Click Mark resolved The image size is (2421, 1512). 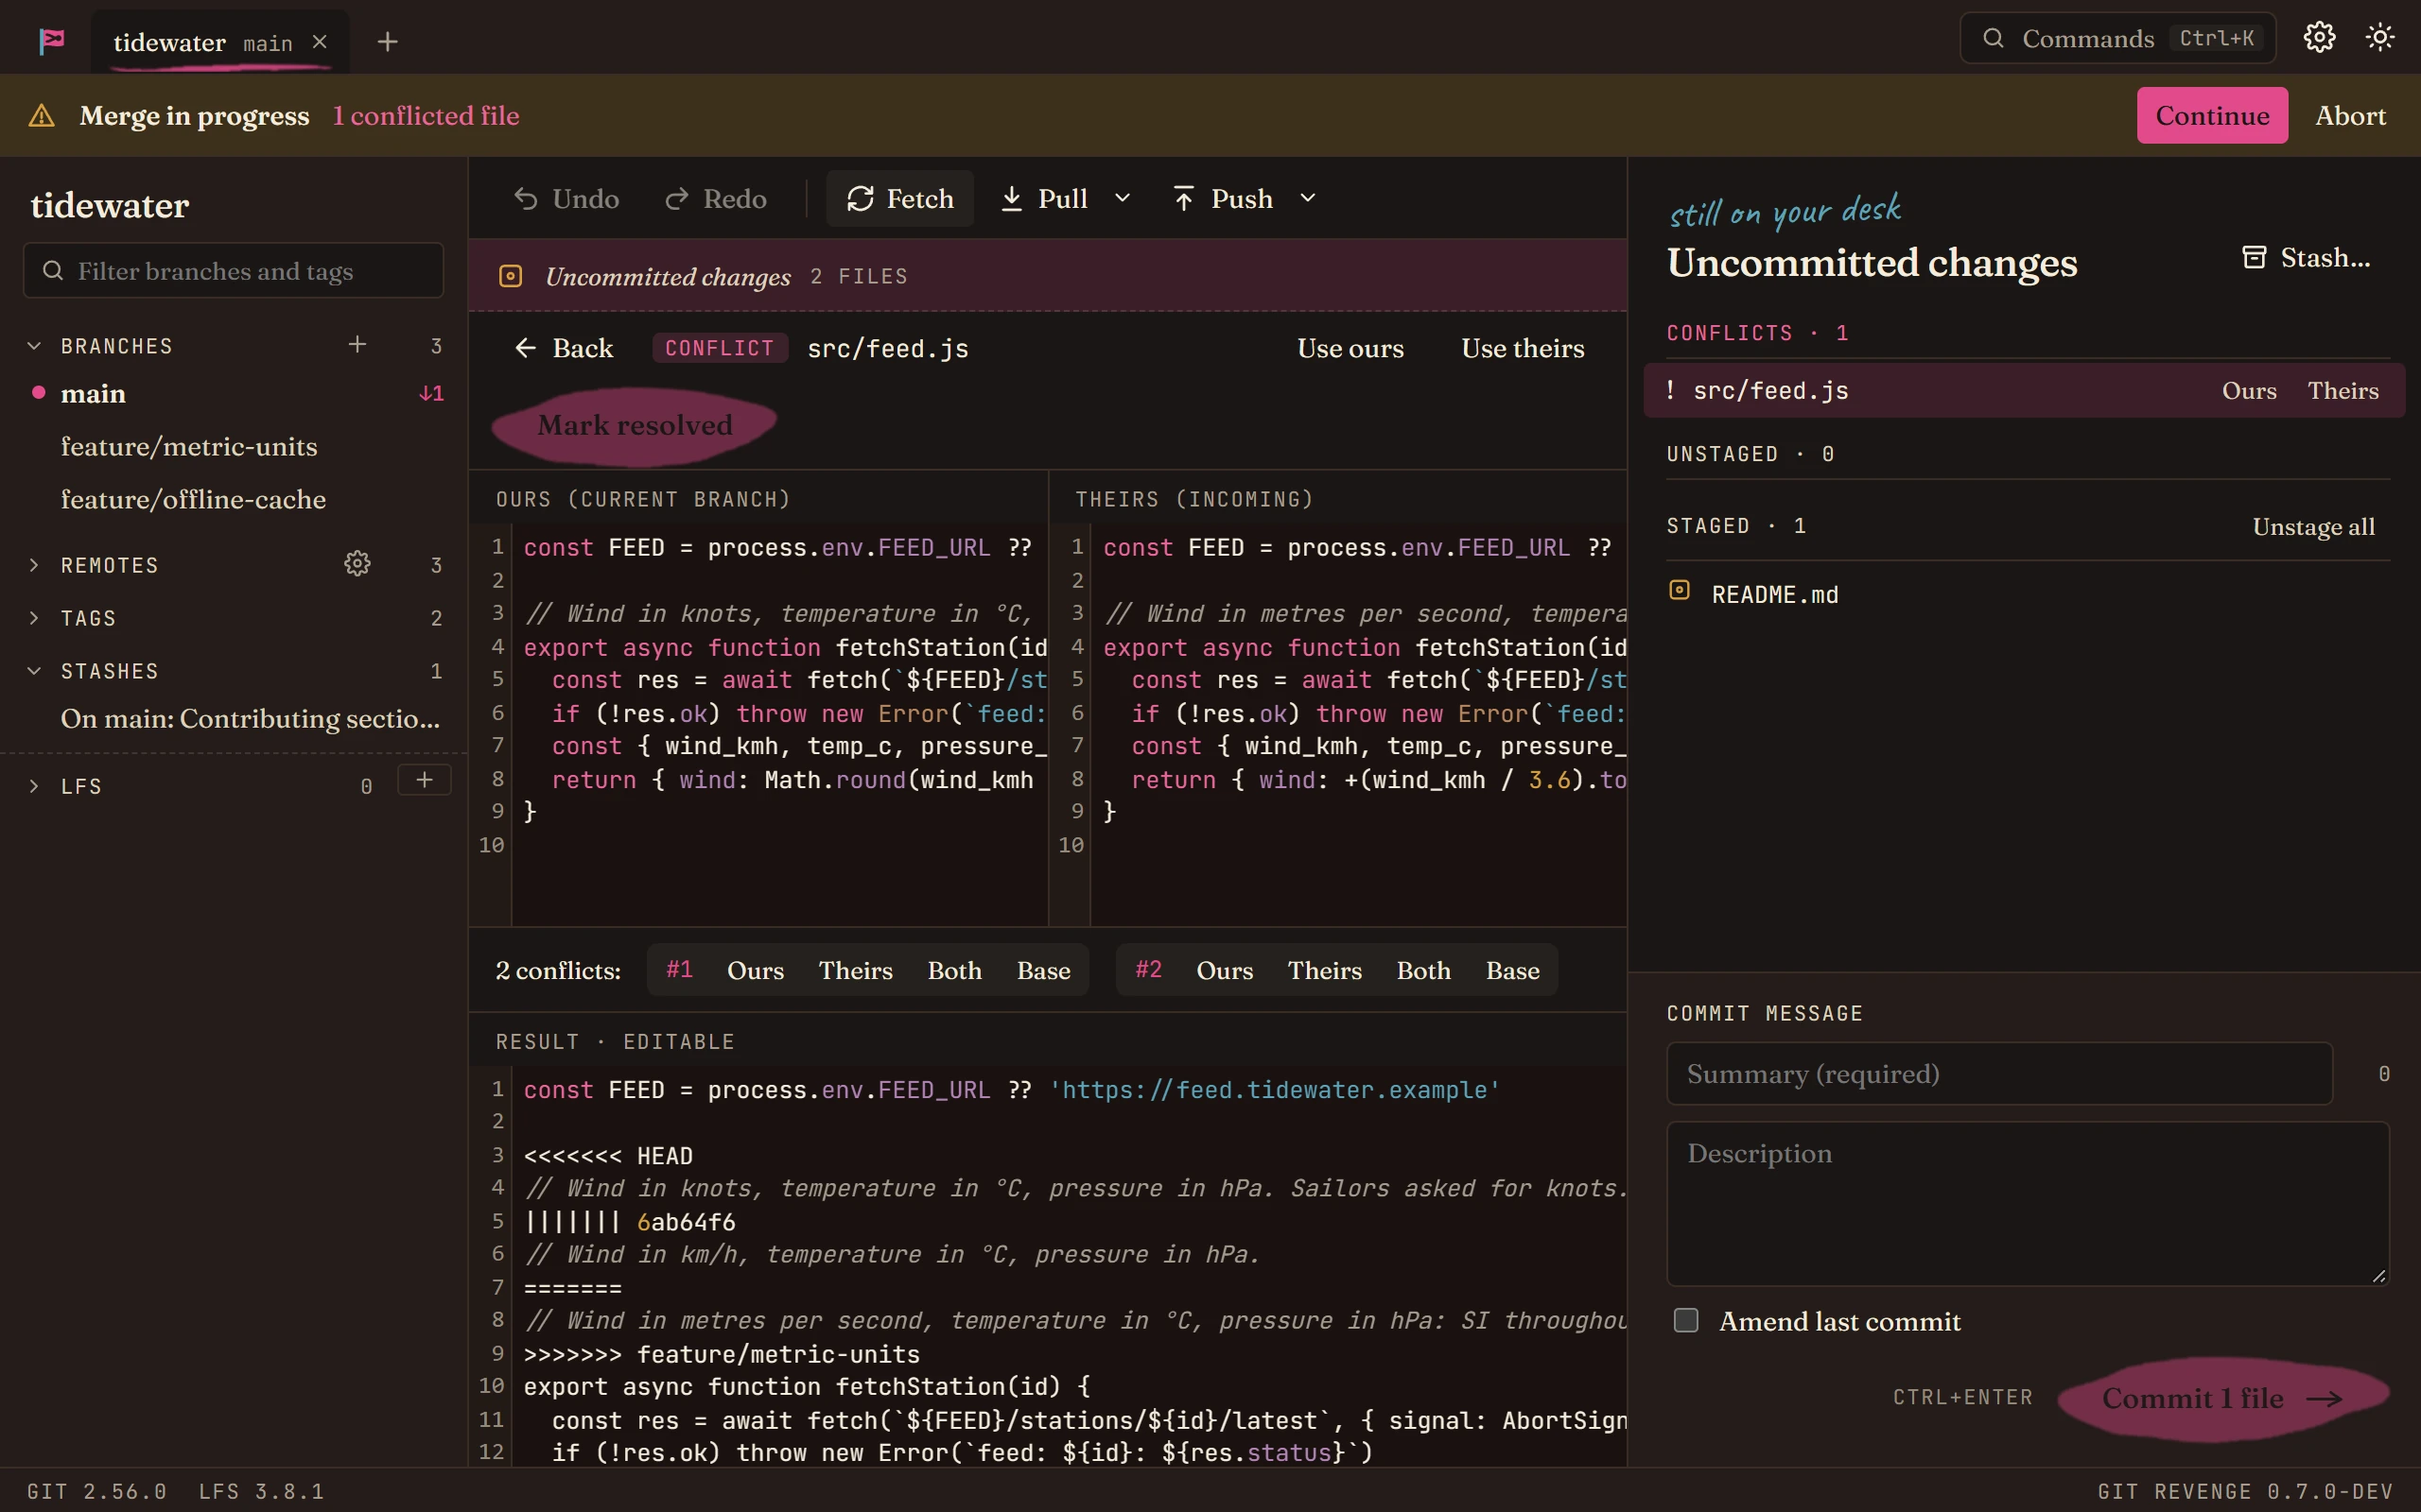click(635, 426)
